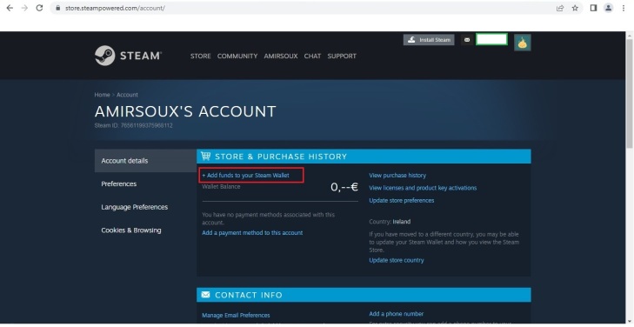The image size is (634, 327).
Task: Open the STORE menu
Action: [x=201, y=57]
